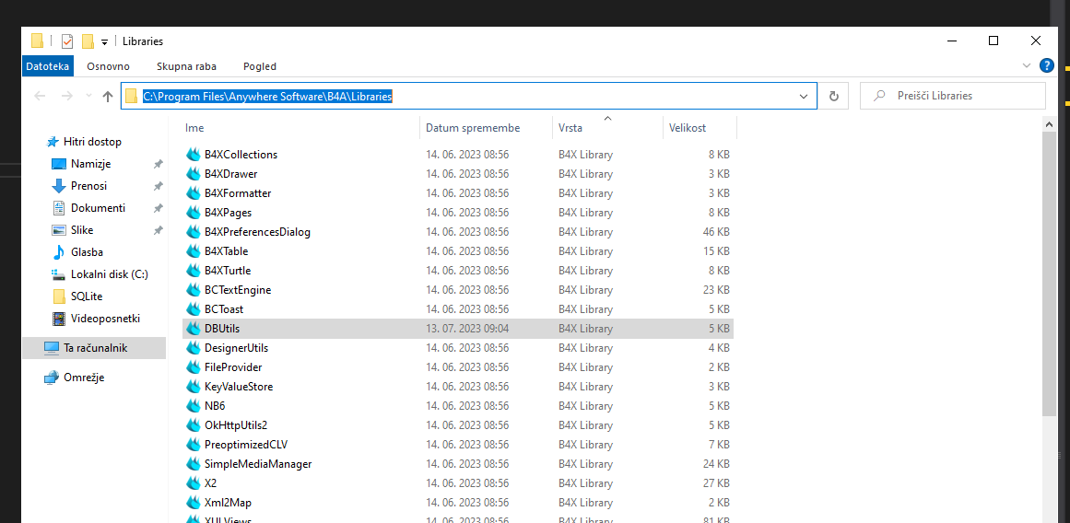Click the B4XDrawer file icon
Image resolution: width=1070 pixels, height=523 pixels.
click(x=194, y=174)
